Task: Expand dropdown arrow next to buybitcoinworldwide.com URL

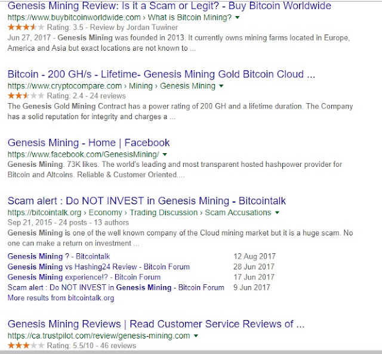Action: click(238, 17)
